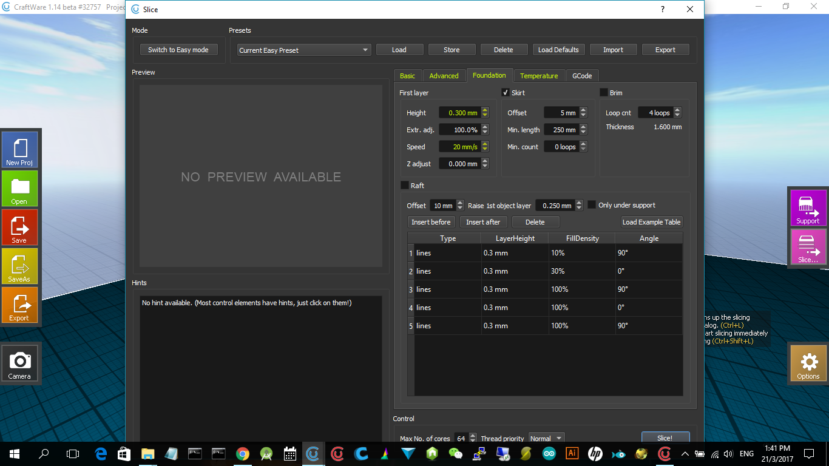This screenshot has height=466, width=829.
Task: Open Google Chrome from taskbar
Action: [242, 453]
